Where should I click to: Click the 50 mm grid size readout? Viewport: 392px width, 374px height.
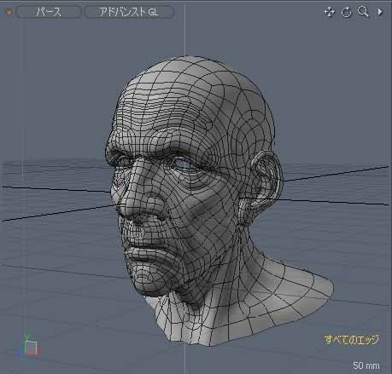(366, 365)
